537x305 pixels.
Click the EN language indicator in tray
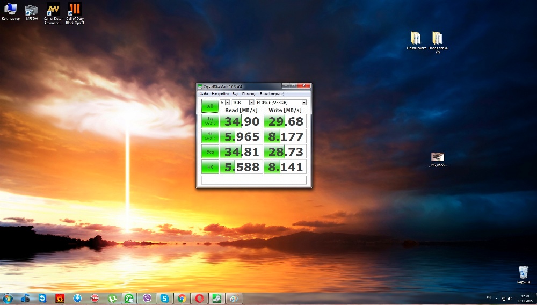(x=489, y=298)
